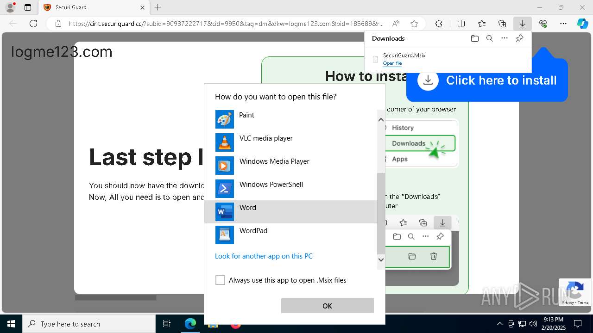Click SecuriGuard.Msix file name in downloads
Viewport: 593px width, 333px height.
404,55
